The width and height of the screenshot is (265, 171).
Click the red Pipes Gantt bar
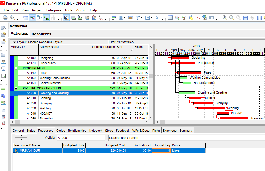click(189, 73)
